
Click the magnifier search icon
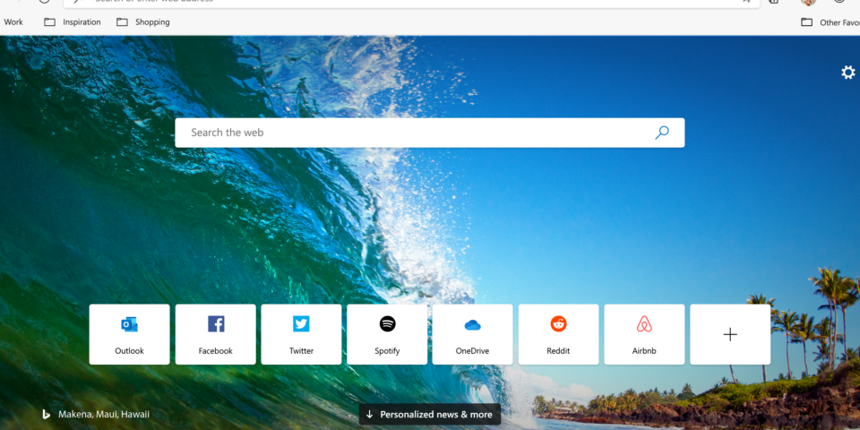point(662,133)
